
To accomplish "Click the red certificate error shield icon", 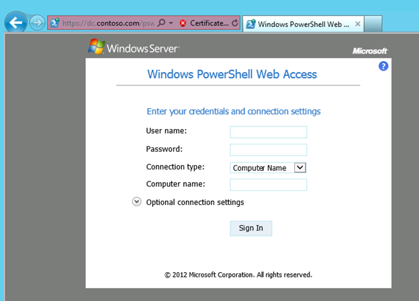I will (x=183, y=24).
